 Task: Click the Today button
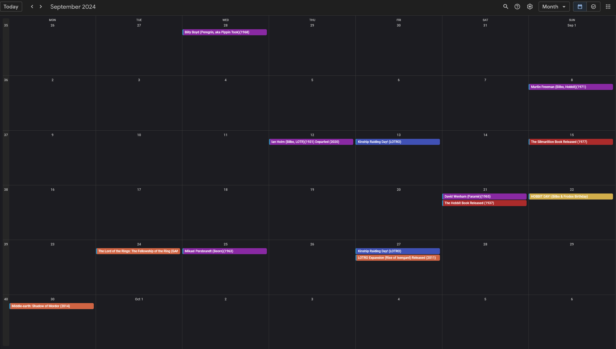pyautogui.click(x=11, y=7)
